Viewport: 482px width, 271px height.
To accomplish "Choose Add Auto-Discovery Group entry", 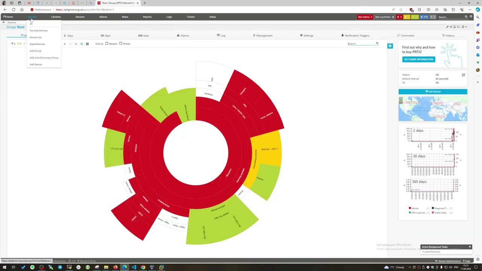I will [x=44, y=58].
